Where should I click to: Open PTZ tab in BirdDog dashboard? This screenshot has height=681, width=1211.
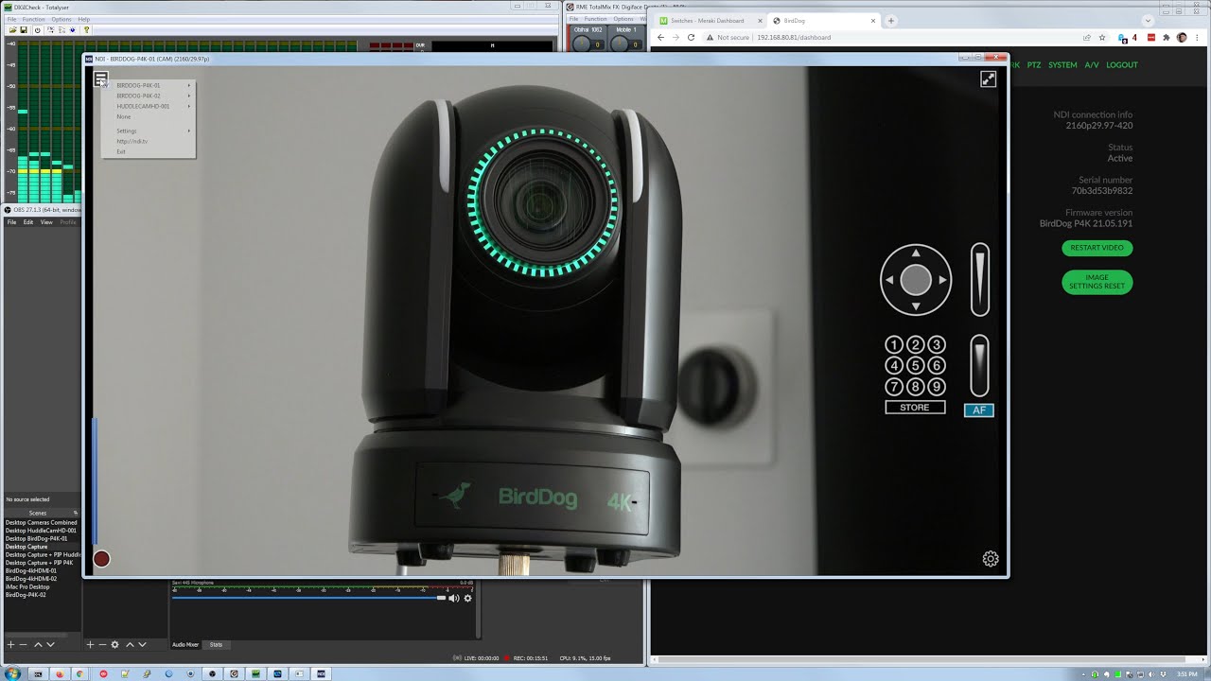click(1034, 65)
